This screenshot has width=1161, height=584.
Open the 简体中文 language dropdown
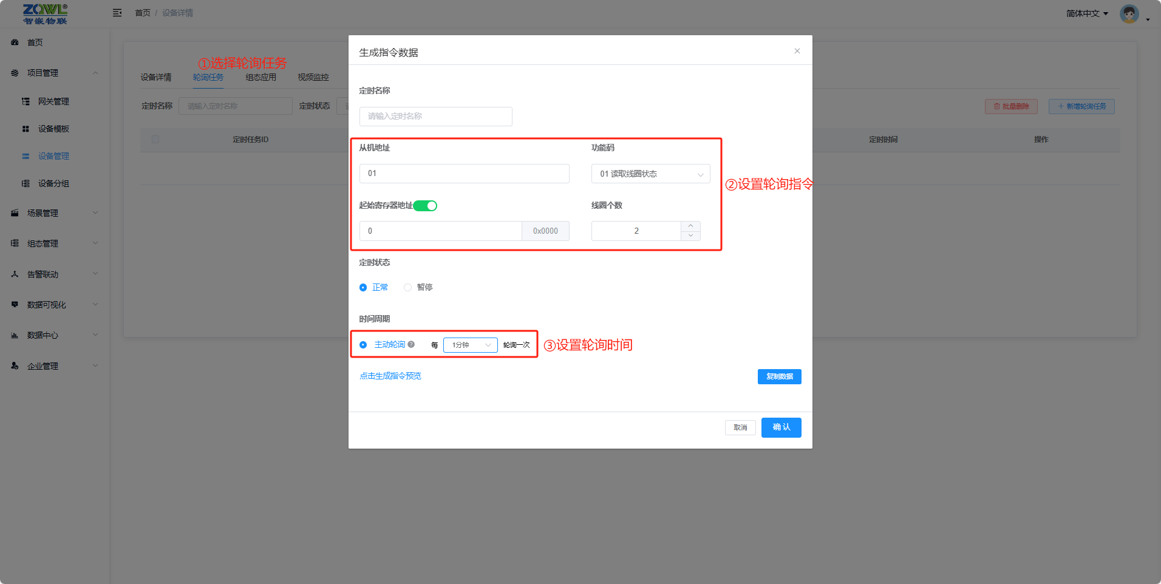click(x=1087, y=13)
